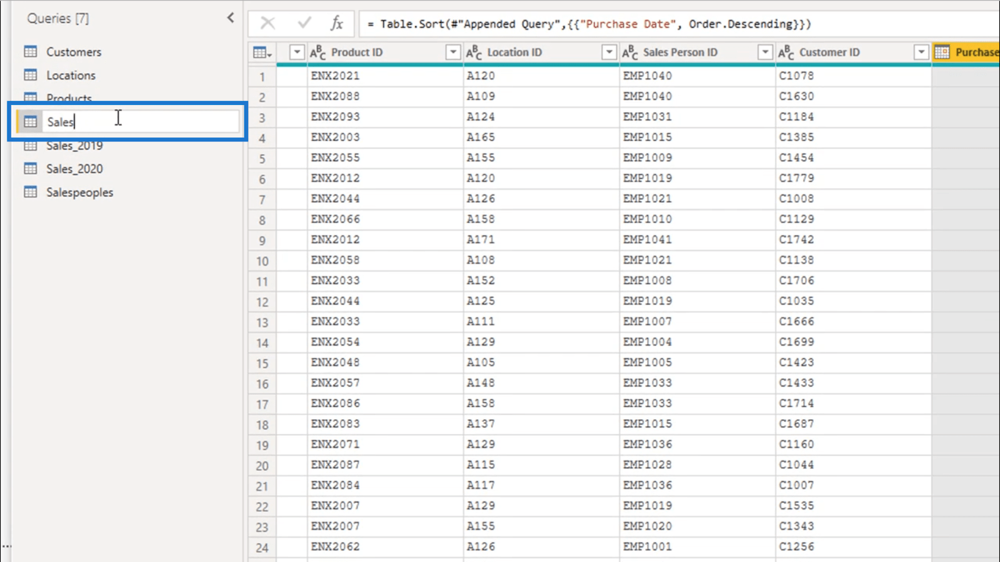The height and width of the screenshot is (562, 1000).
Task: Click the Location ID data type icon
Action: [x=474, y=52]
